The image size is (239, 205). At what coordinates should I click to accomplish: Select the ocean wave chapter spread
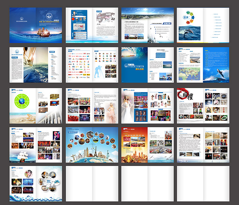tap(147, 65)
